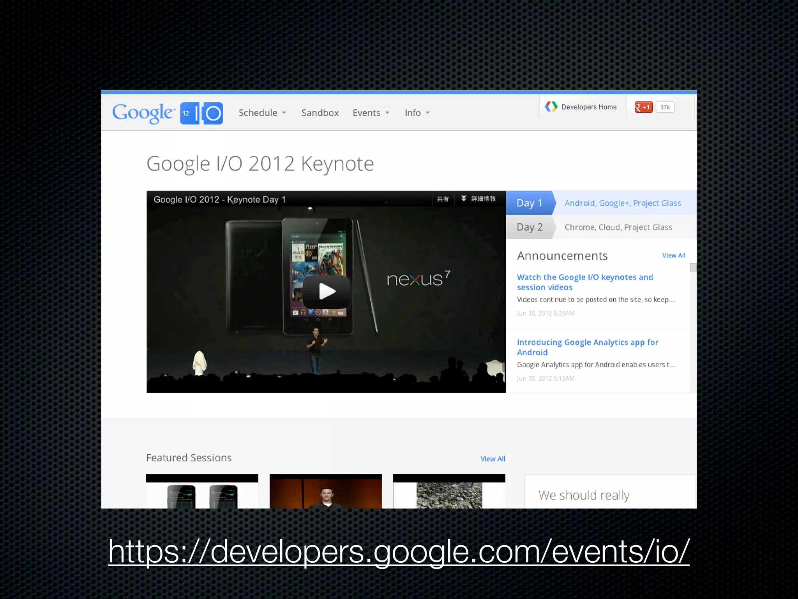798x599 pixels.
Task: Click the Featured Sessions heading
Action: 189,458
